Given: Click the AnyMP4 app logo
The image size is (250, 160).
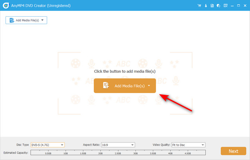Looking at the screenshot, I should (6, 5).
